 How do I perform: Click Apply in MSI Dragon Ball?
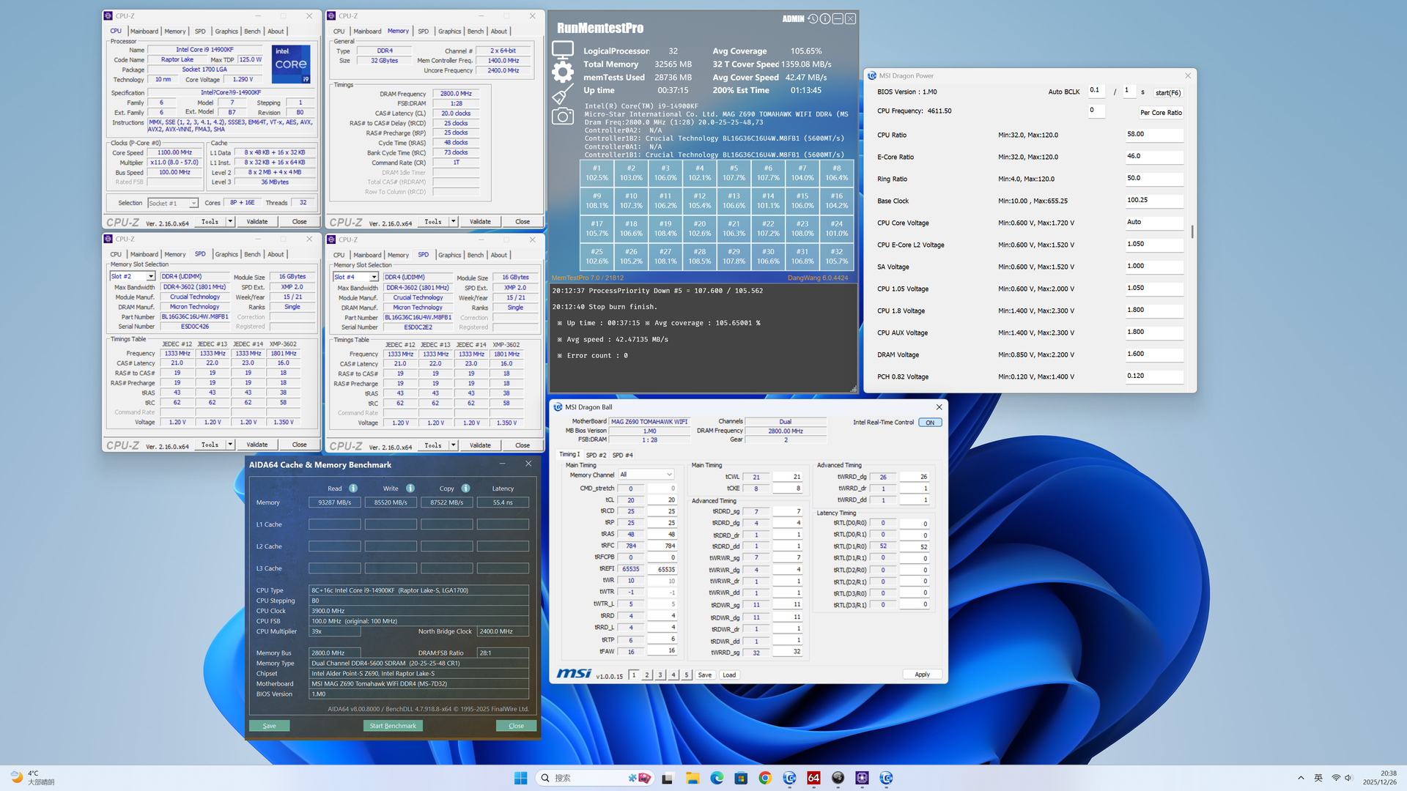click(922, 675)
